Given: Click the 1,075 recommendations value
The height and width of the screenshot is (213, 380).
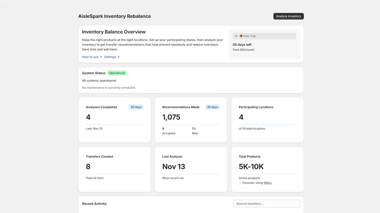Looking at the screenshot, I should point(171,117).
